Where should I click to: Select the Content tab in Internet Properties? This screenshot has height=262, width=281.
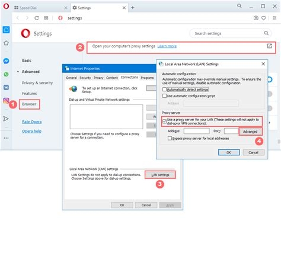point(112,78)
